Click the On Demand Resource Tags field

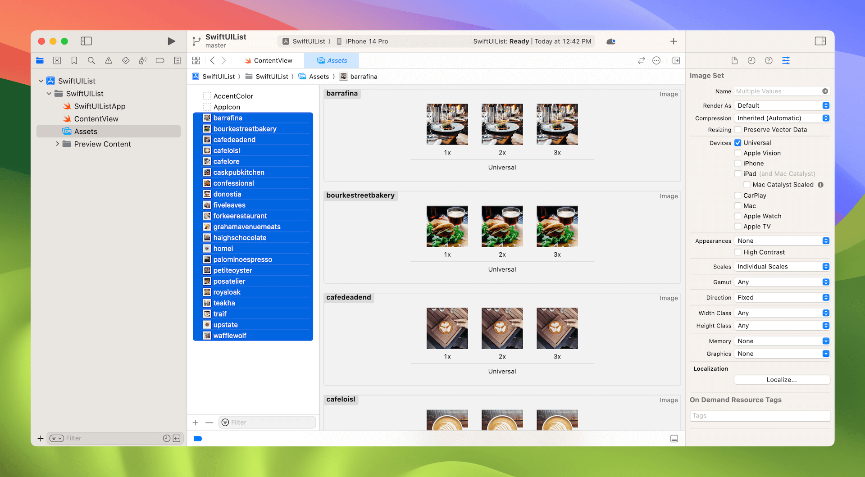760,416
